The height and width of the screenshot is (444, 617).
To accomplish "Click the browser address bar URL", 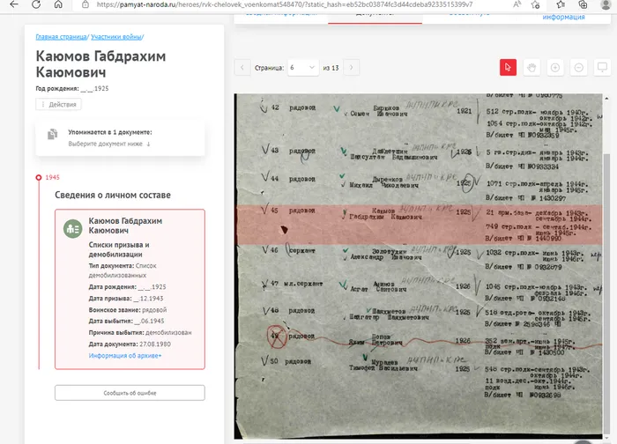I will tap(282, 4).
